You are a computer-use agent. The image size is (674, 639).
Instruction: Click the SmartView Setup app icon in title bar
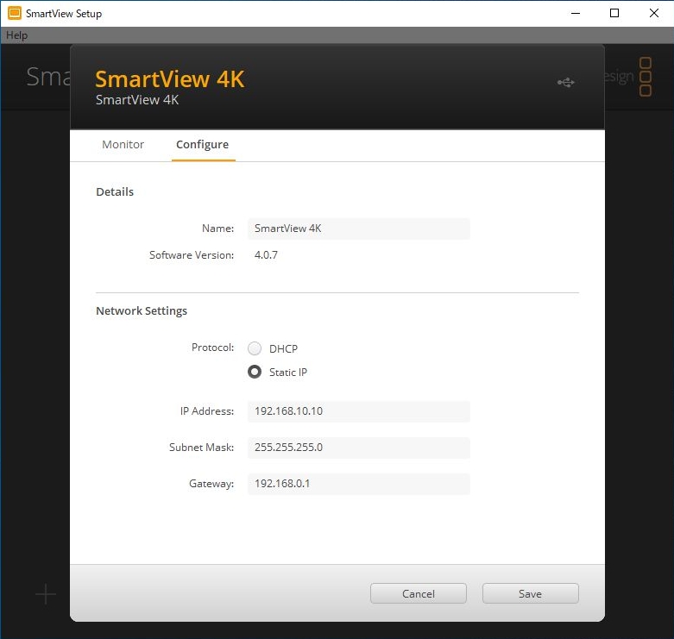(x=14, y=13)
